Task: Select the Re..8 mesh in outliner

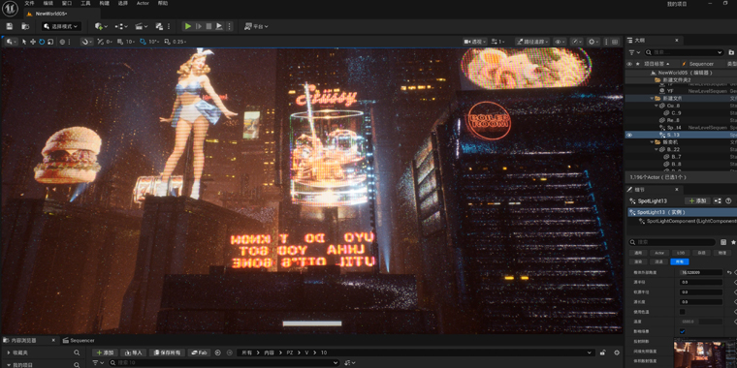Action: [x=672, y=120]
